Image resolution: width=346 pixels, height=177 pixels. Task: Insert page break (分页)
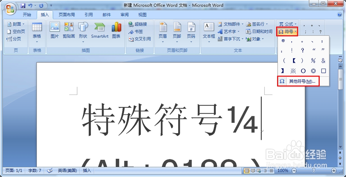(x=14, y=39)
